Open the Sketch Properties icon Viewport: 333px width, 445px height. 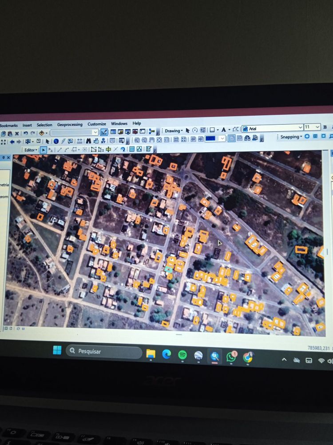click(139, 149)
